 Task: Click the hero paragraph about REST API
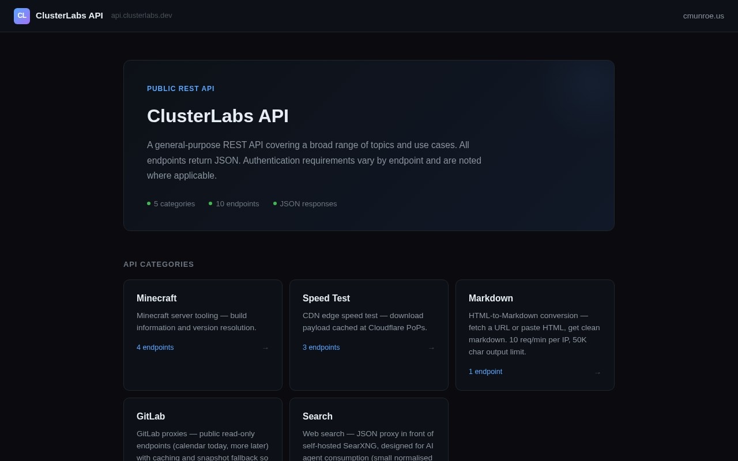[x=314, y=160]
